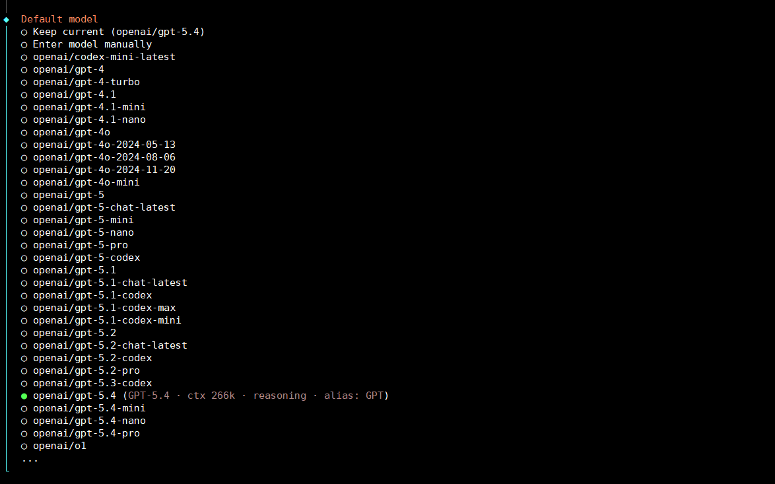
Task: Click the green selected openai/gpt-5.4 radio
Action: pos(24,396)
